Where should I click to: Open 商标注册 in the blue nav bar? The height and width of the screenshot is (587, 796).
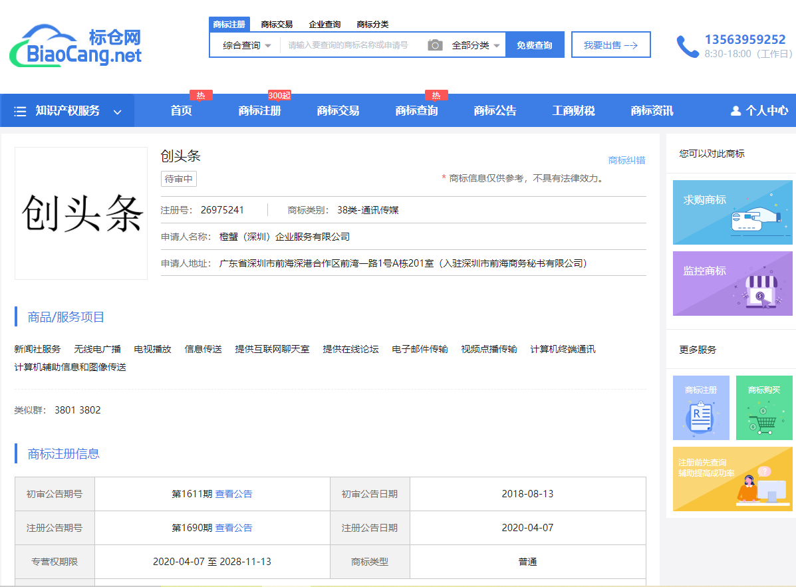tap(259, 110)
